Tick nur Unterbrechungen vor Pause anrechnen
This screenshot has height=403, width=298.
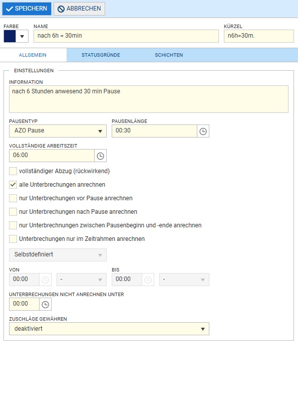pos(13,198)
